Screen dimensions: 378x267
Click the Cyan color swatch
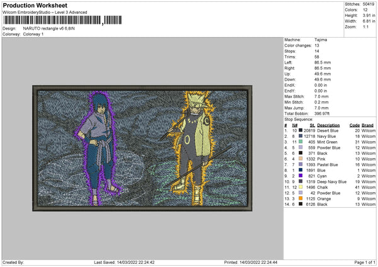(x=301, y=176)
